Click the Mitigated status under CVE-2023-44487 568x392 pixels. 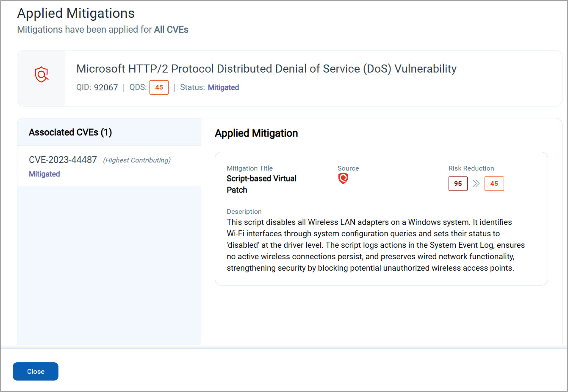(44, 174)
